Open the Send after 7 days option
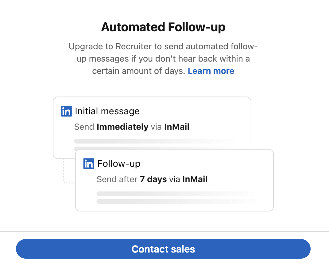The width and height of the screenshot is (329, 266). click(152, 179)
